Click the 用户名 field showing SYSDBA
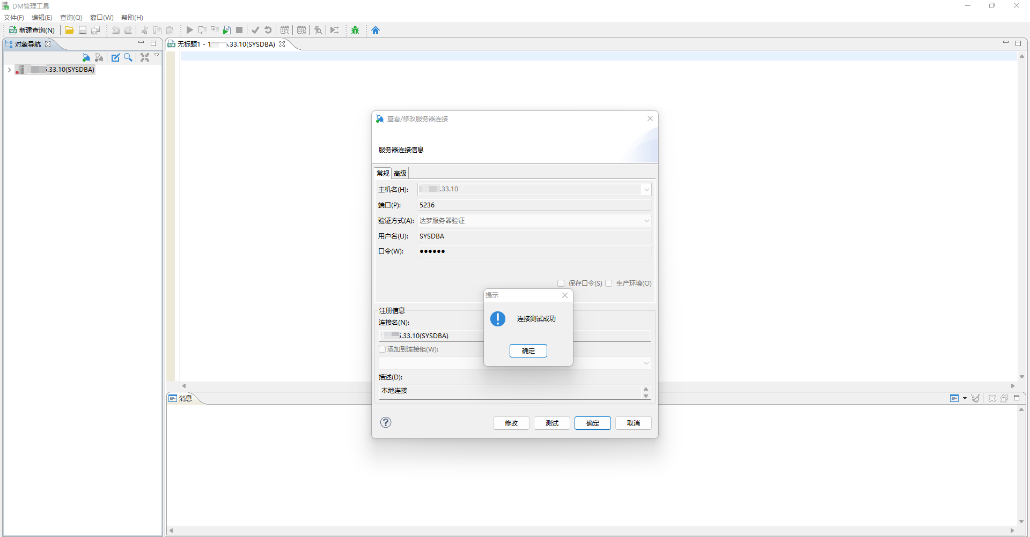 click(x=534, y=236)
